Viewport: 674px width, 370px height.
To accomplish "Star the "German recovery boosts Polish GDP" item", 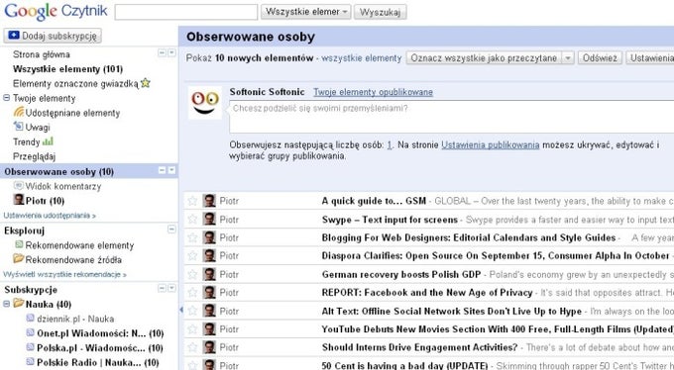I will point(192,274).
